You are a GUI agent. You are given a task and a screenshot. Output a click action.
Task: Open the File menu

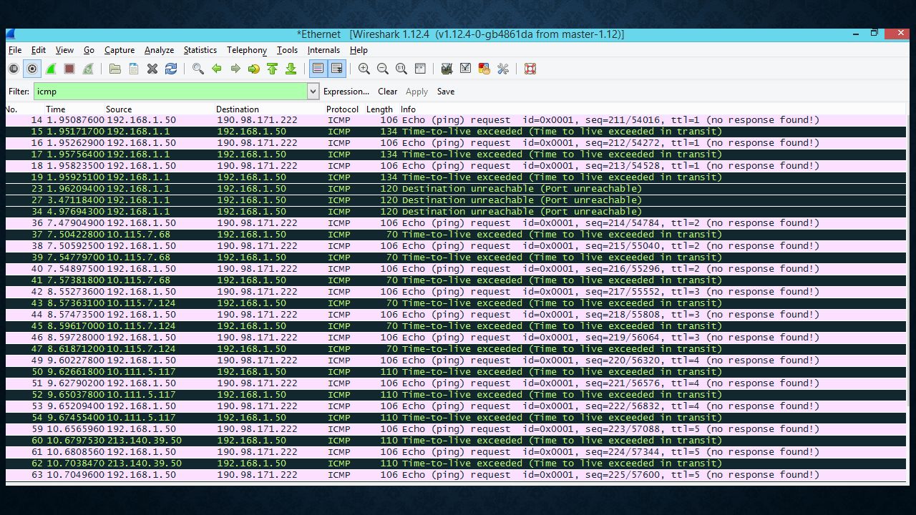click(15, 50)
